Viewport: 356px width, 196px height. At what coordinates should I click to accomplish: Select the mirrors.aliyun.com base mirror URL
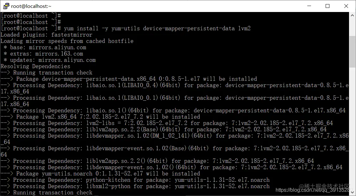pyautogui.click(x=57, y=47)
